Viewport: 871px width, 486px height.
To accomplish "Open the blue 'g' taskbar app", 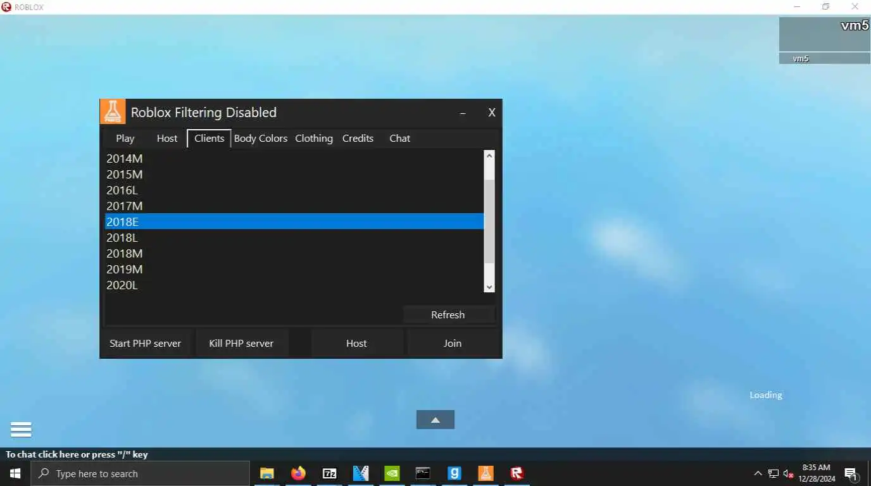I will coord(454,473).
